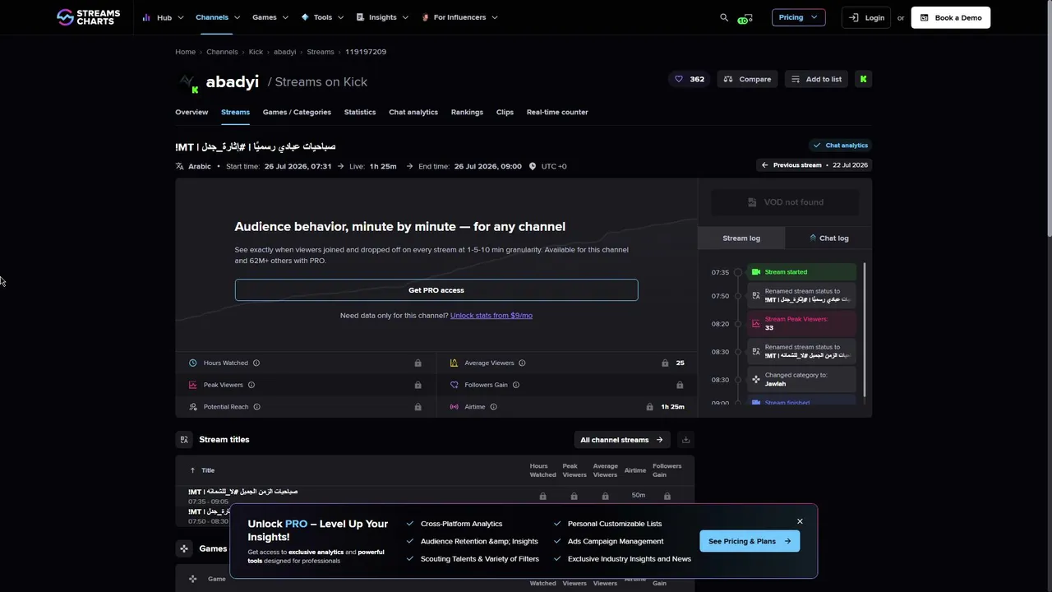The width and height of the screenshot is (1052, 592).
Task: Click the lock icon in Followers Gain row
Action: click(680, 385)
